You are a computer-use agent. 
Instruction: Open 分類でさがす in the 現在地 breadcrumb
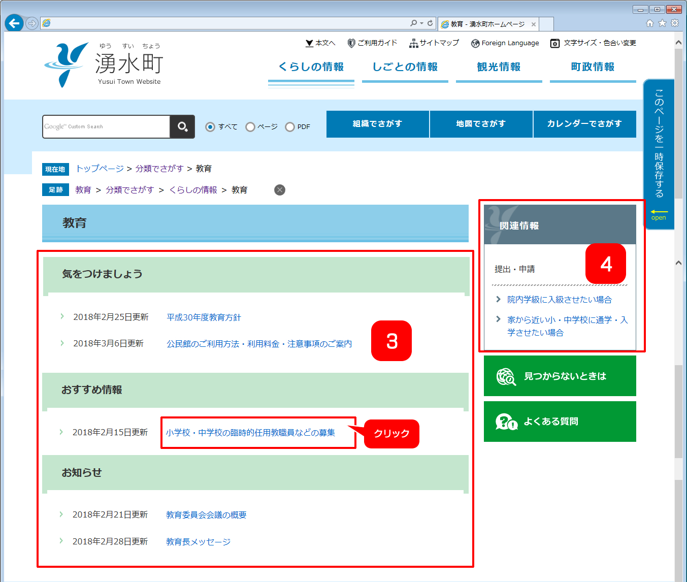click(x=159, y=169)
